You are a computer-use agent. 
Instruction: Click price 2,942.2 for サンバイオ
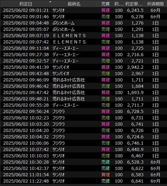click(135, 67)
